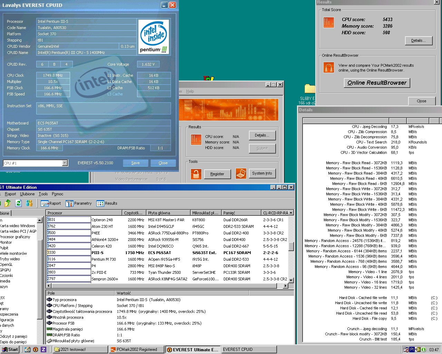Sort by the Pamięć column header
Image resolution: width=442 pixels, height=354 pixels.
241,213
